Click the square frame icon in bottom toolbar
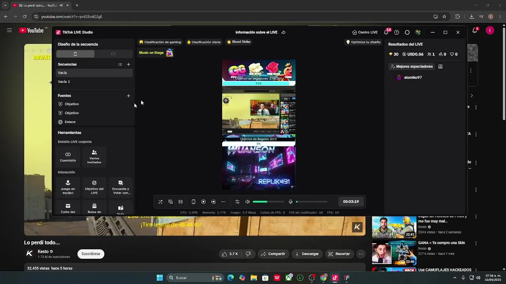 (x=181, y=202)
